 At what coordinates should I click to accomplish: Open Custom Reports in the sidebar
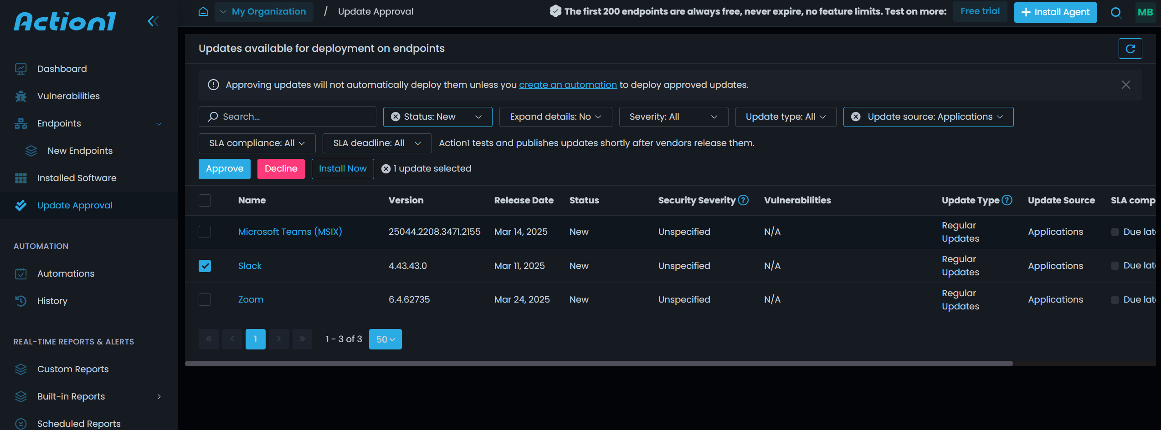pos(73,369)
